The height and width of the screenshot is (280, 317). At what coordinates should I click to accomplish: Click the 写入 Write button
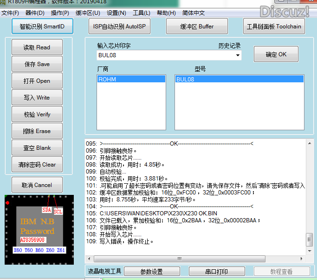tap(37, 97)
